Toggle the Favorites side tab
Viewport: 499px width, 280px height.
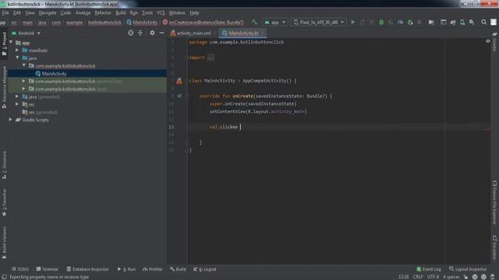click(4, 202)
